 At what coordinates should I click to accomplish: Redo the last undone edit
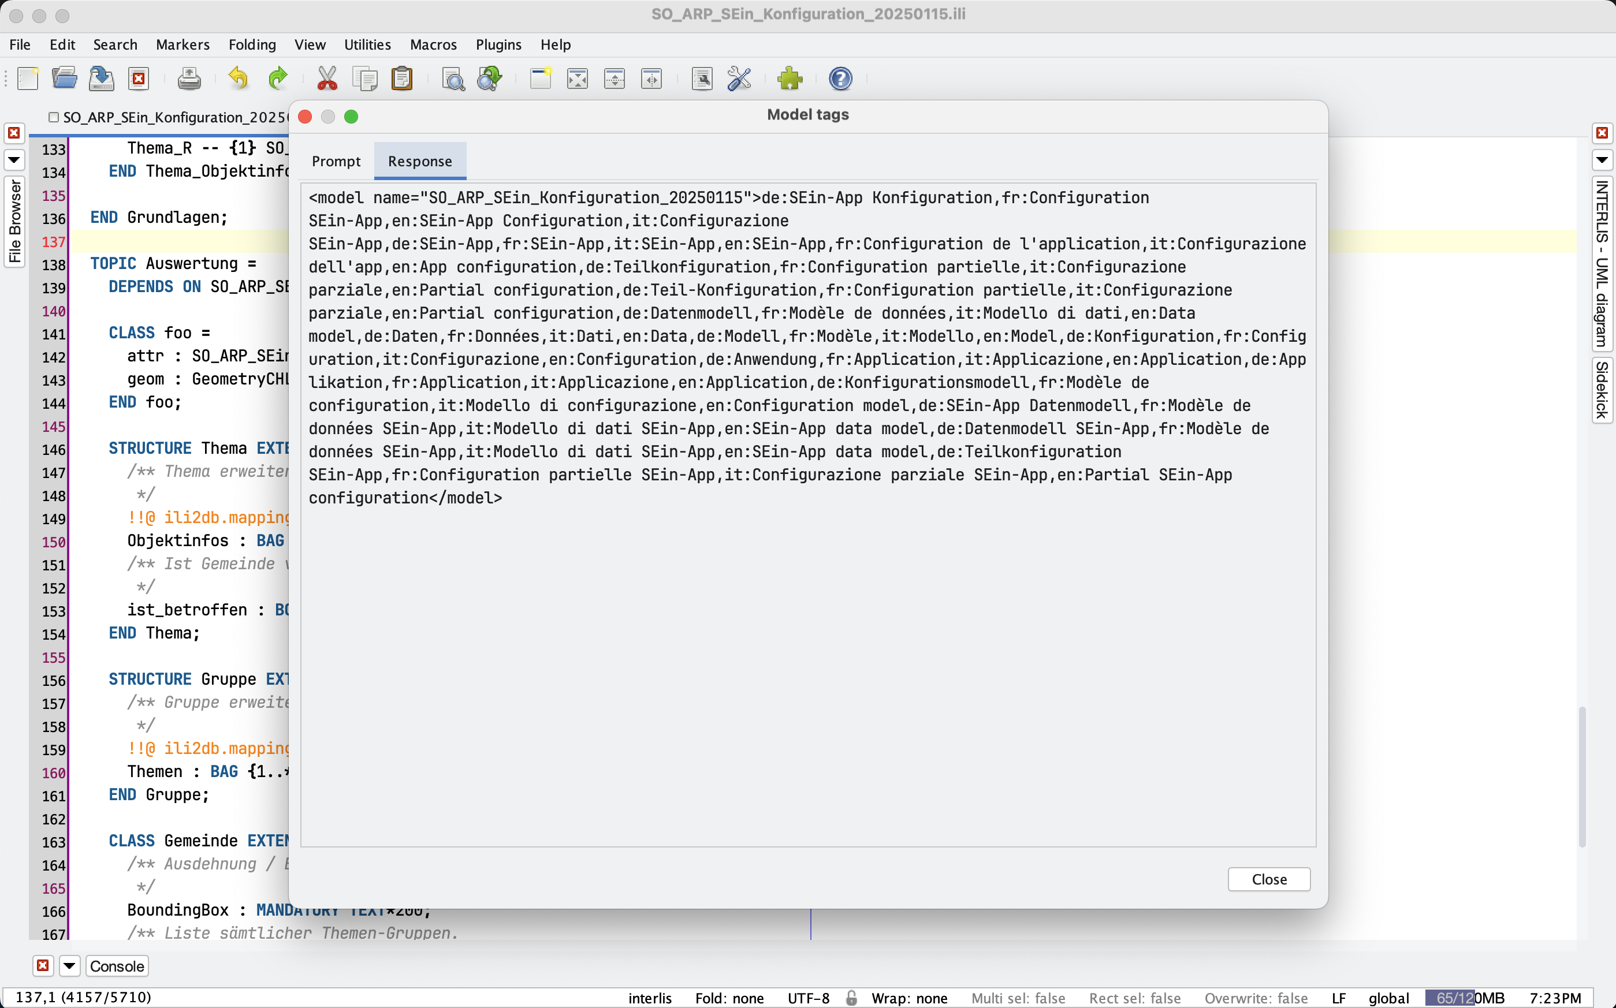[x=277, y=79]
